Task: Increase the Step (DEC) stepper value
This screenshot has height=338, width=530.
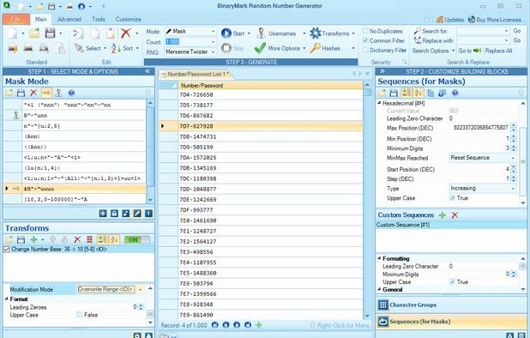Action: tap(514, 177)
